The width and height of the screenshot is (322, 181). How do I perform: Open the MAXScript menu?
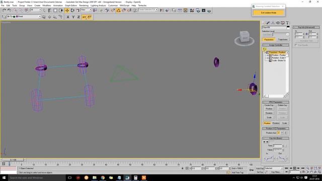[124, 6]
